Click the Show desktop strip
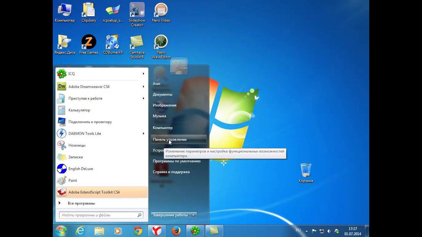This screenshot has height=237, width=422. tap(367, 231)
